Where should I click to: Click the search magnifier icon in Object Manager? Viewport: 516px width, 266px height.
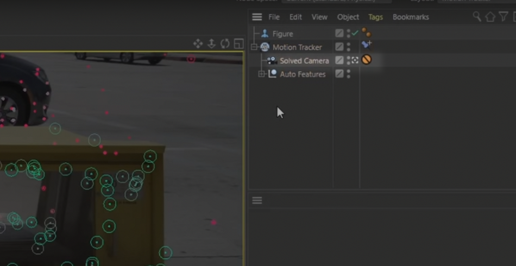pyautogui.click(x=477, y=16)
